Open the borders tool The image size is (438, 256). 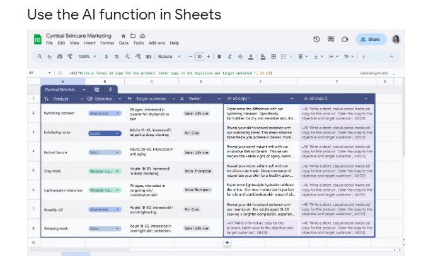point(274,57)
